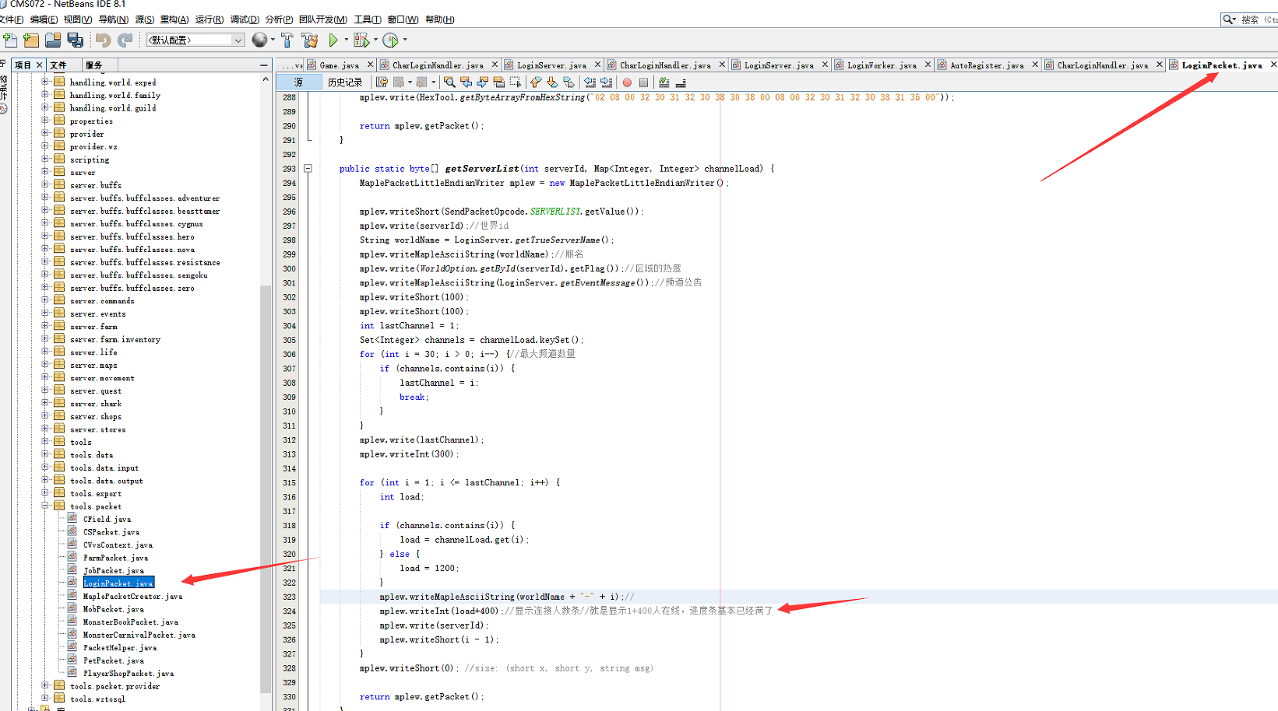Toggle Highlight Search in editor toolbar

pos(498,82)
